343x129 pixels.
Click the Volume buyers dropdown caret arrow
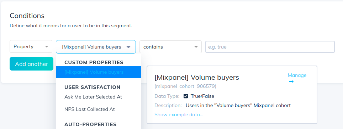tap(128, 47)
